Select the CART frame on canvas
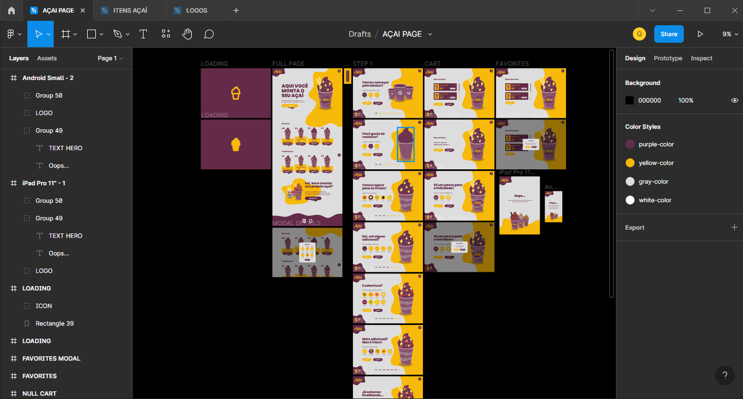 (459, 93)
